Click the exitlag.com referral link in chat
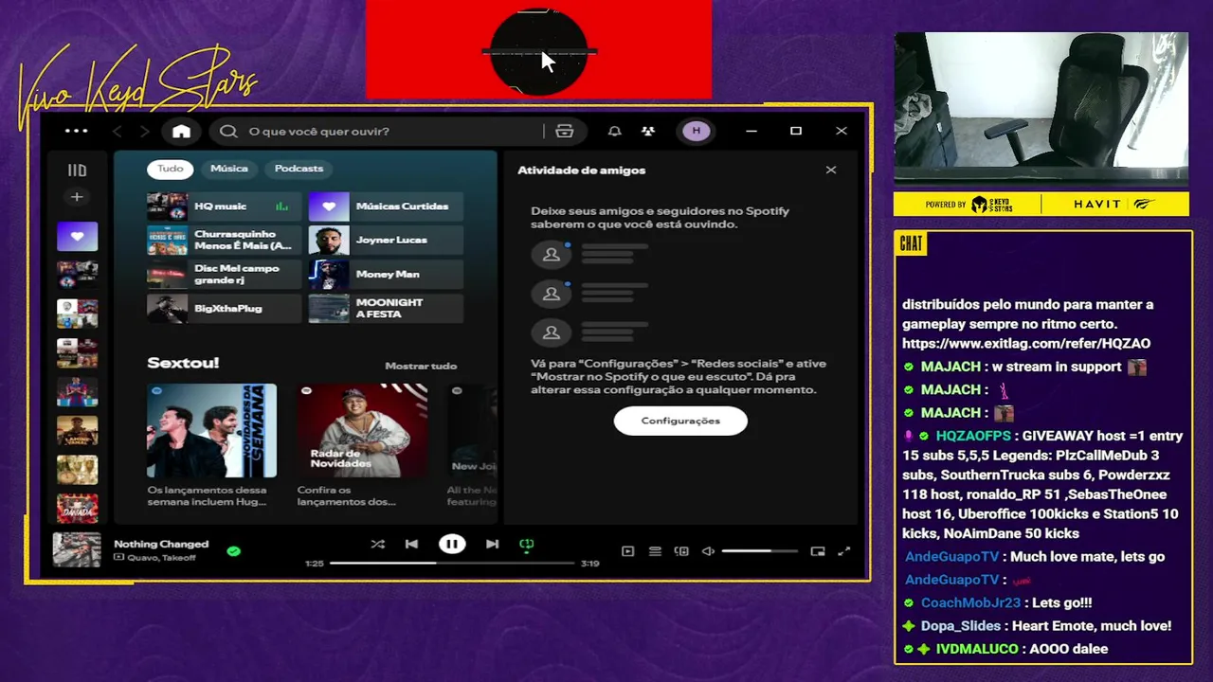The width and height of the screenshot is (1213, 682). [1026, 344]
